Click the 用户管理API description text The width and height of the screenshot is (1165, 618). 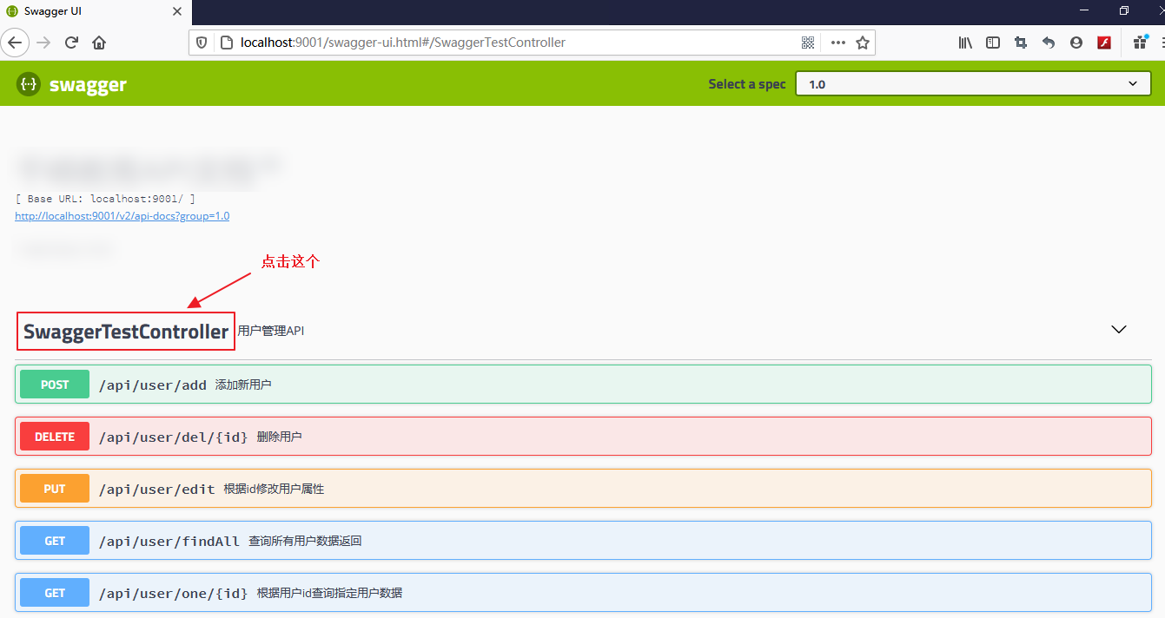pos(271,331)
